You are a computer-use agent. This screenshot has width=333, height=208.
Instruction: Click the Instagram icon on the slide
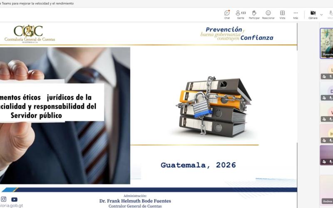click(x=4, y=199)
